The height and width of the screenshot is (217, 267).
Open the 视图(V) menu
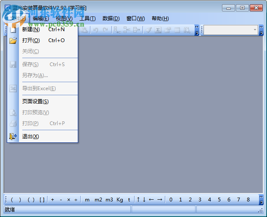pyautogui.click(x=64, y=19)
